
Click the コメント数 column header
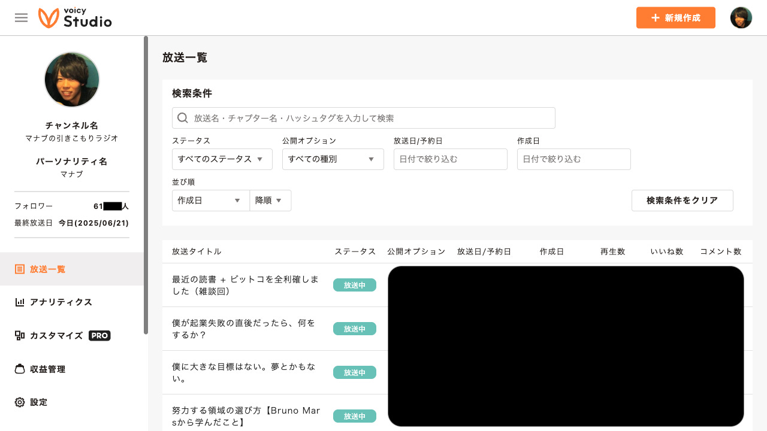(x=721, y=251)
